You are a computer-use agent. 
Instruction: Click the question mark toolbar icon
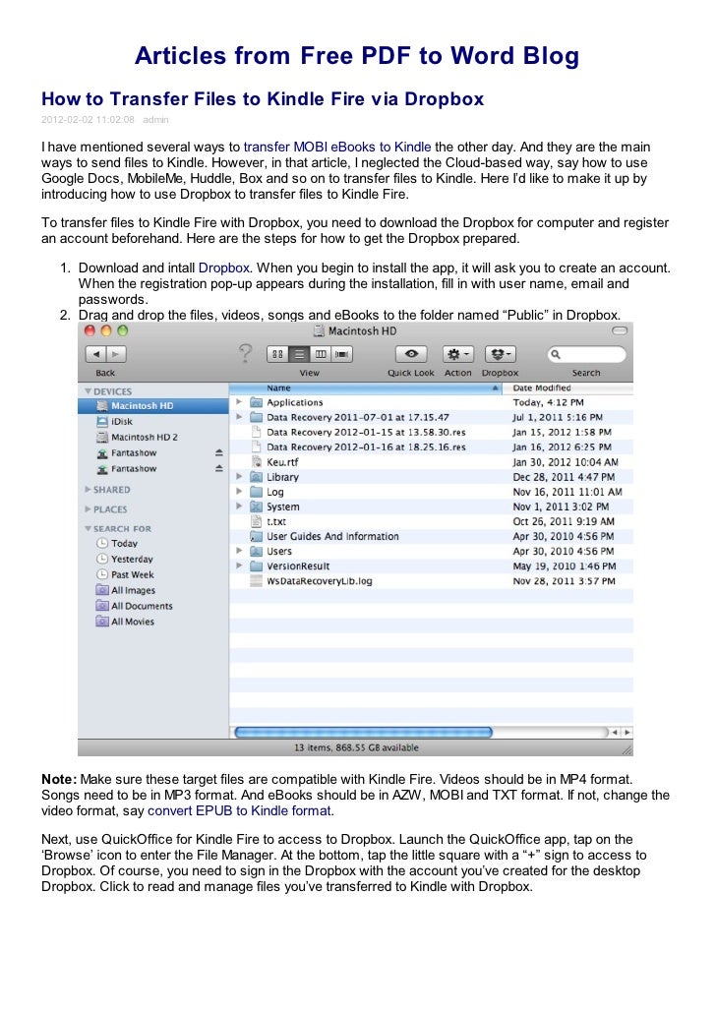point(245,353)
